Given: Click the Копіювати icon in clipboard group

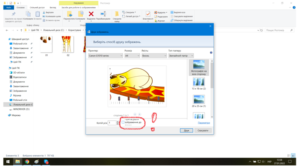Looking at the screenshot, I should tap(28, 14).
